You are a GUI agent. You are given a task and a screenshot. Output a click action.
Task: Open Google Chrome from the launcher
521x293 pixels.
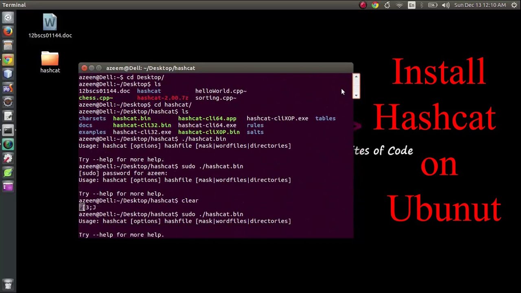tap(8, 60)
